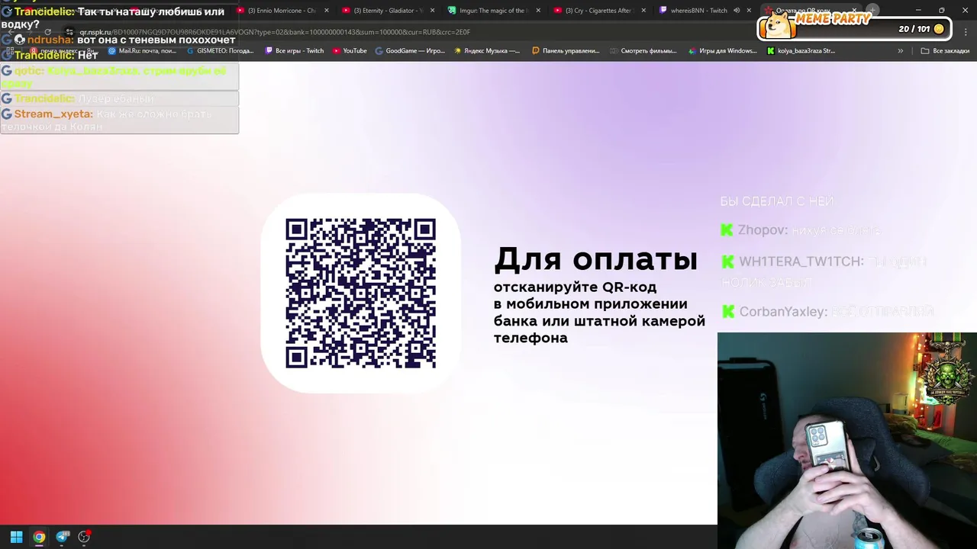Open a new browser tab with the plus button
Viewport: 977px width, 549px height.
[872, 11]
